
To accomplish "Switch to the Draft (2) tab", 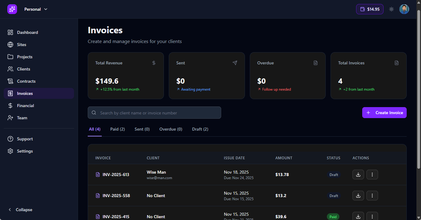I will point(200,129).
